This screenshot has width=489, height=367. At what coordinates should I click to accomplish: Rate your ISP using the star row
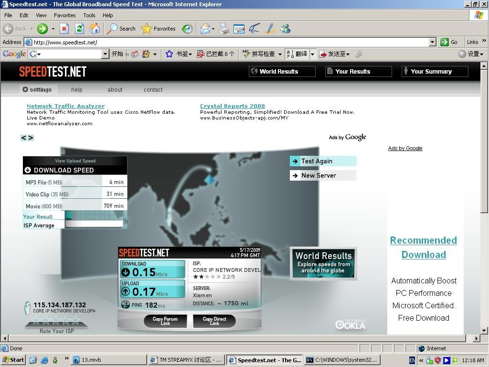point(56,320)
